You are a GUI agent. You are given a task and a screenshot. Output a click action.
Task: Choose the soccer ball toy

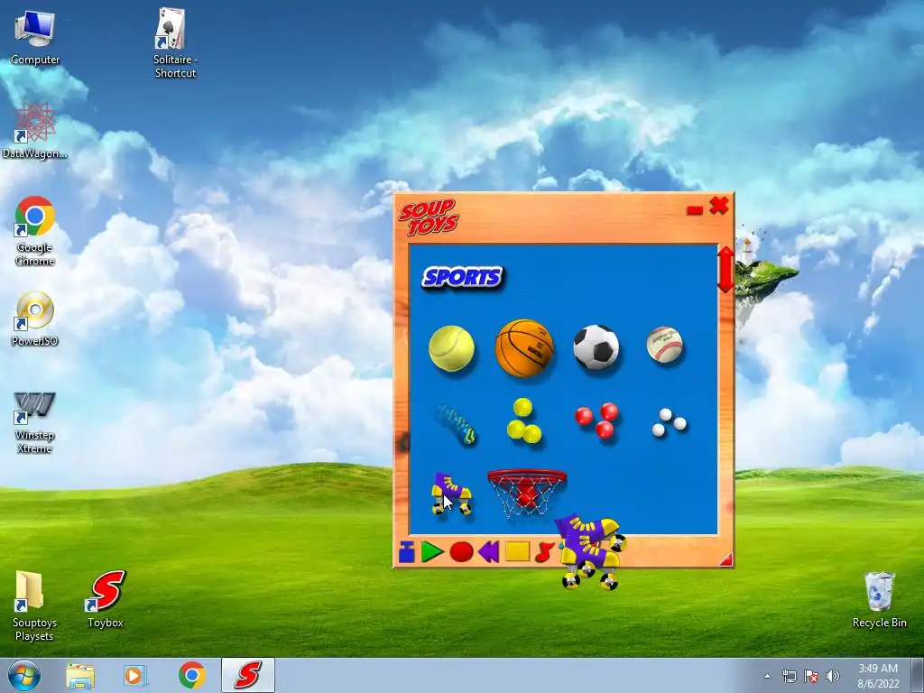(x=596, y=347)
